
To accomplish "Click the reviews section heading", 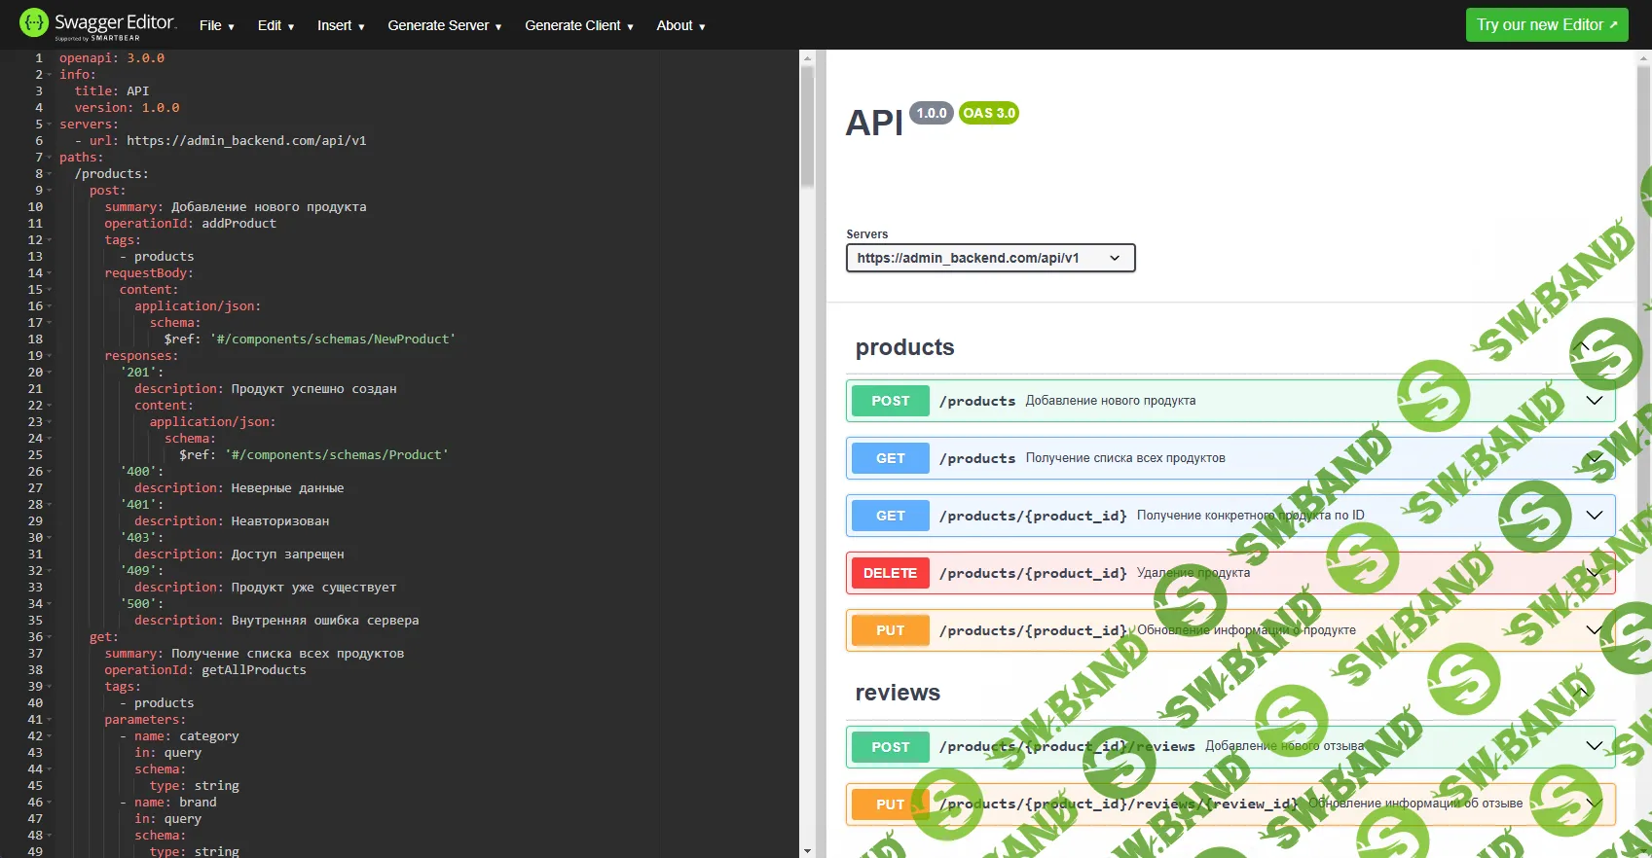I will point(898,693).
